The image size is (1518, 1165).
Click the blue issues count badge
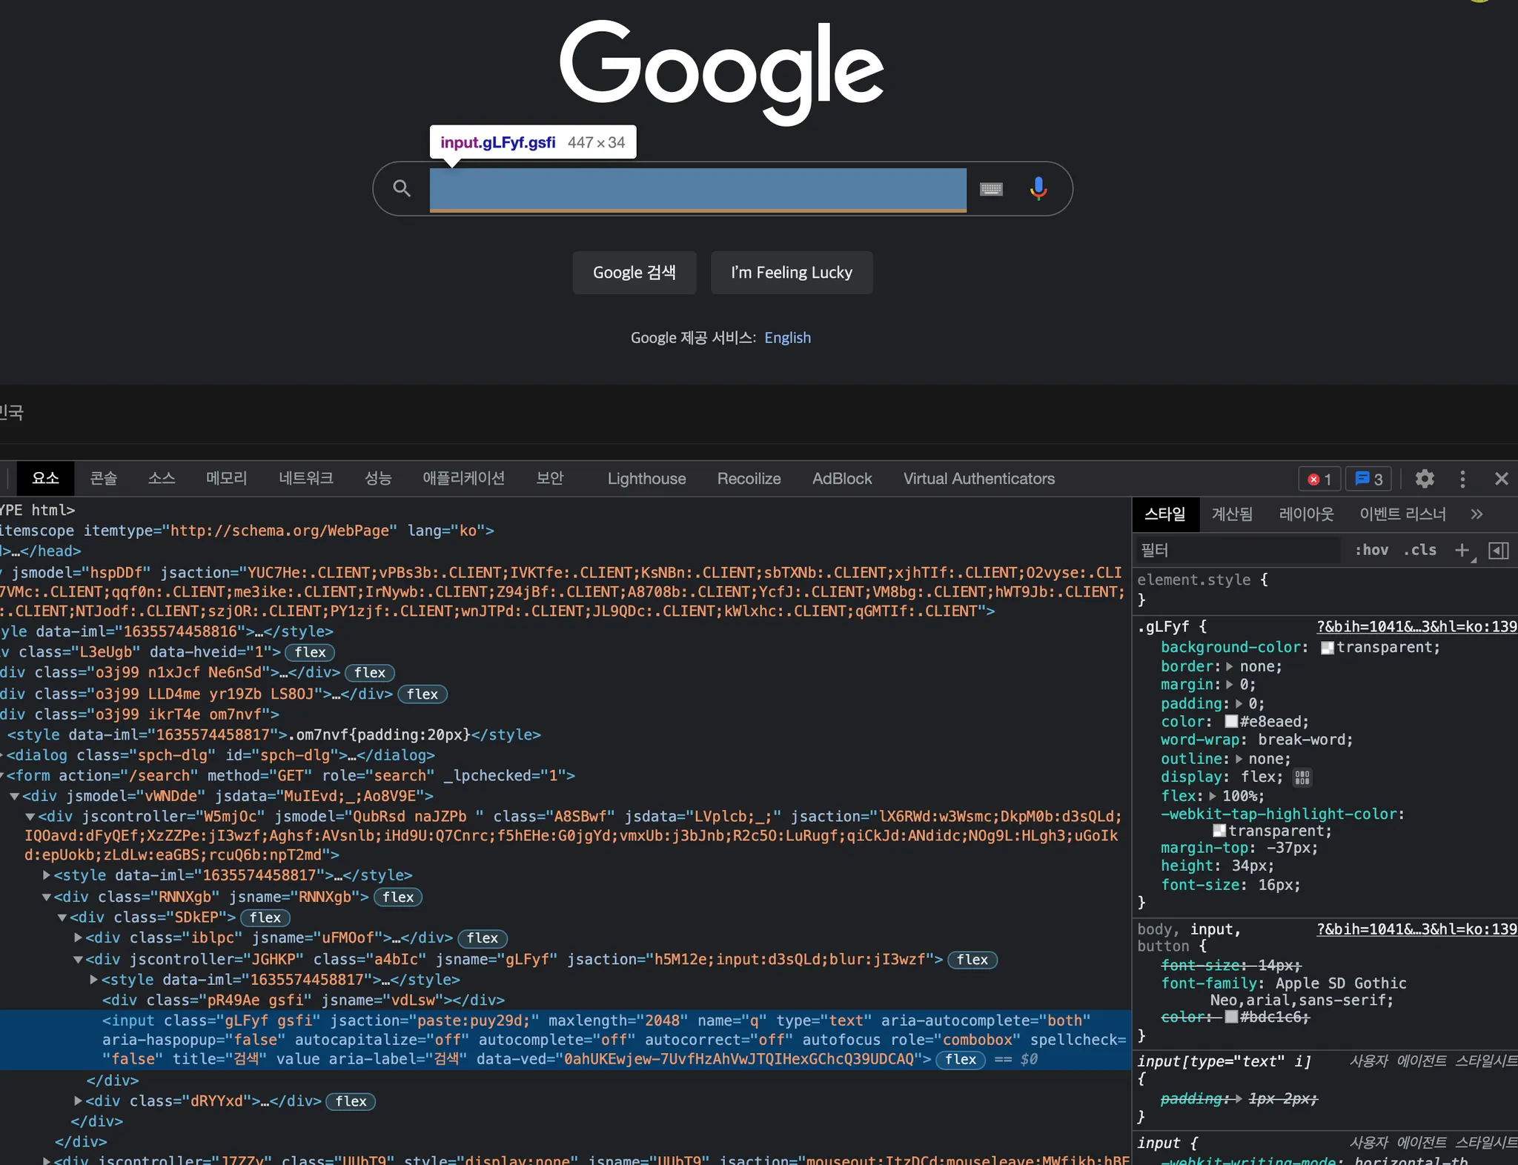(x=1368, y=479)
